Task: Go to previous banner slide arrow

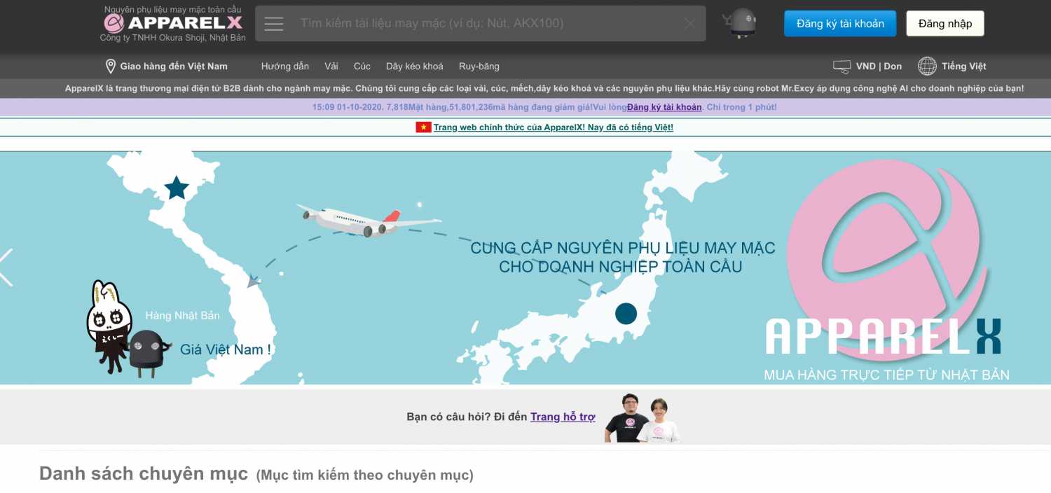Action: coord(6,268)
